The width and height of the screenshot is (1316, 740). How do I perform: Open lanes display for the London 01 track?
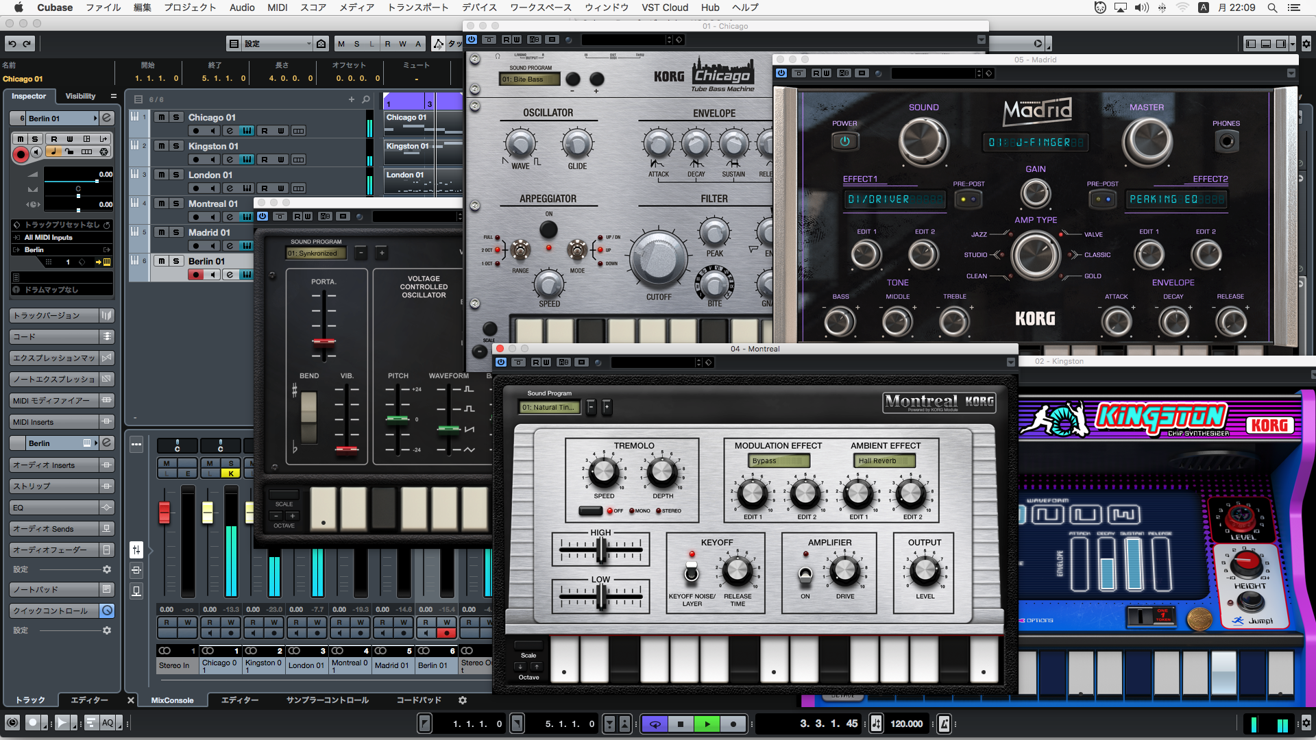(x=298, y=188)
